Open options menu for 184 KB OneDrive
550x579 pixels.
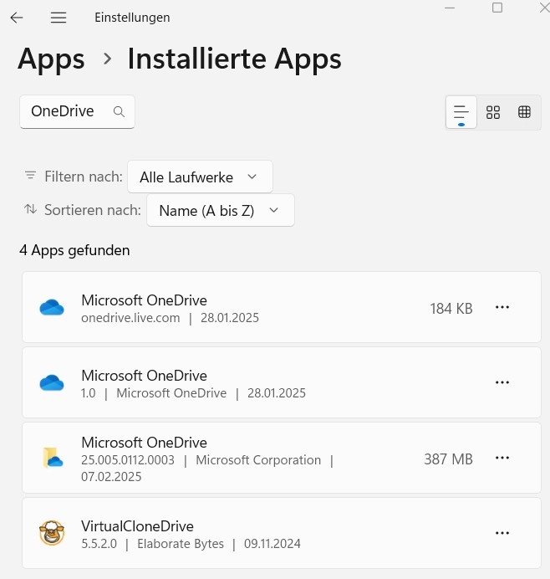tap(502, 307)
